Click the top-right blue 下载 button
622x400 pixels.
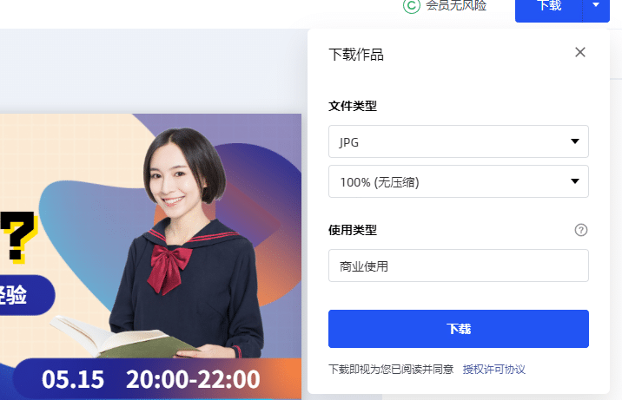pos(549,5)
